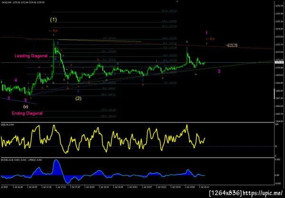
Task: Click the 1 Jul 16:40 time axis label
Action: [x=18, y=187]
